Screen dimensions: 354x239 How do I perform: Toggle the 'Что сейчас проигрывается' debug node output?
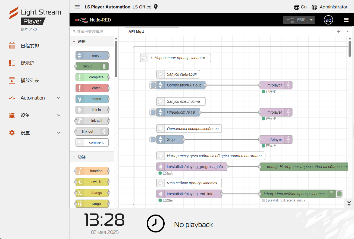click(x=339, y=194)
